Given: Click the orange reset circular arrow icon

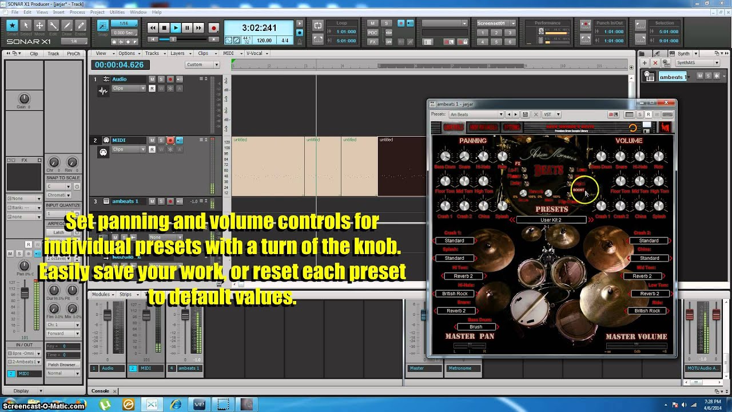Looking at the screenshot, I should coord(632,128).
